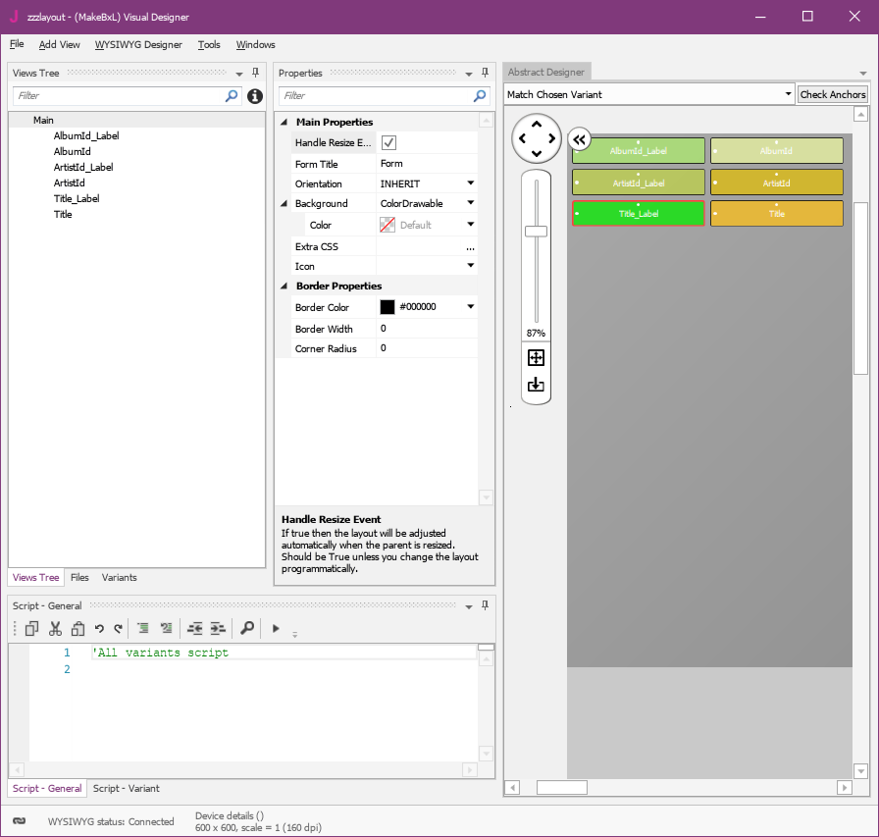Cut text using the scissors icon
879x837 pixels.
[55, 628]
